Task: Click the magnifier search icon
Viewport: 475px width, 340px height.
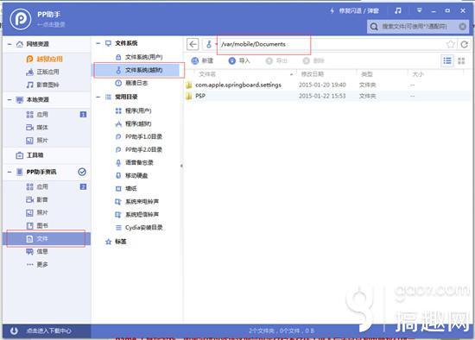Action: 374,27
